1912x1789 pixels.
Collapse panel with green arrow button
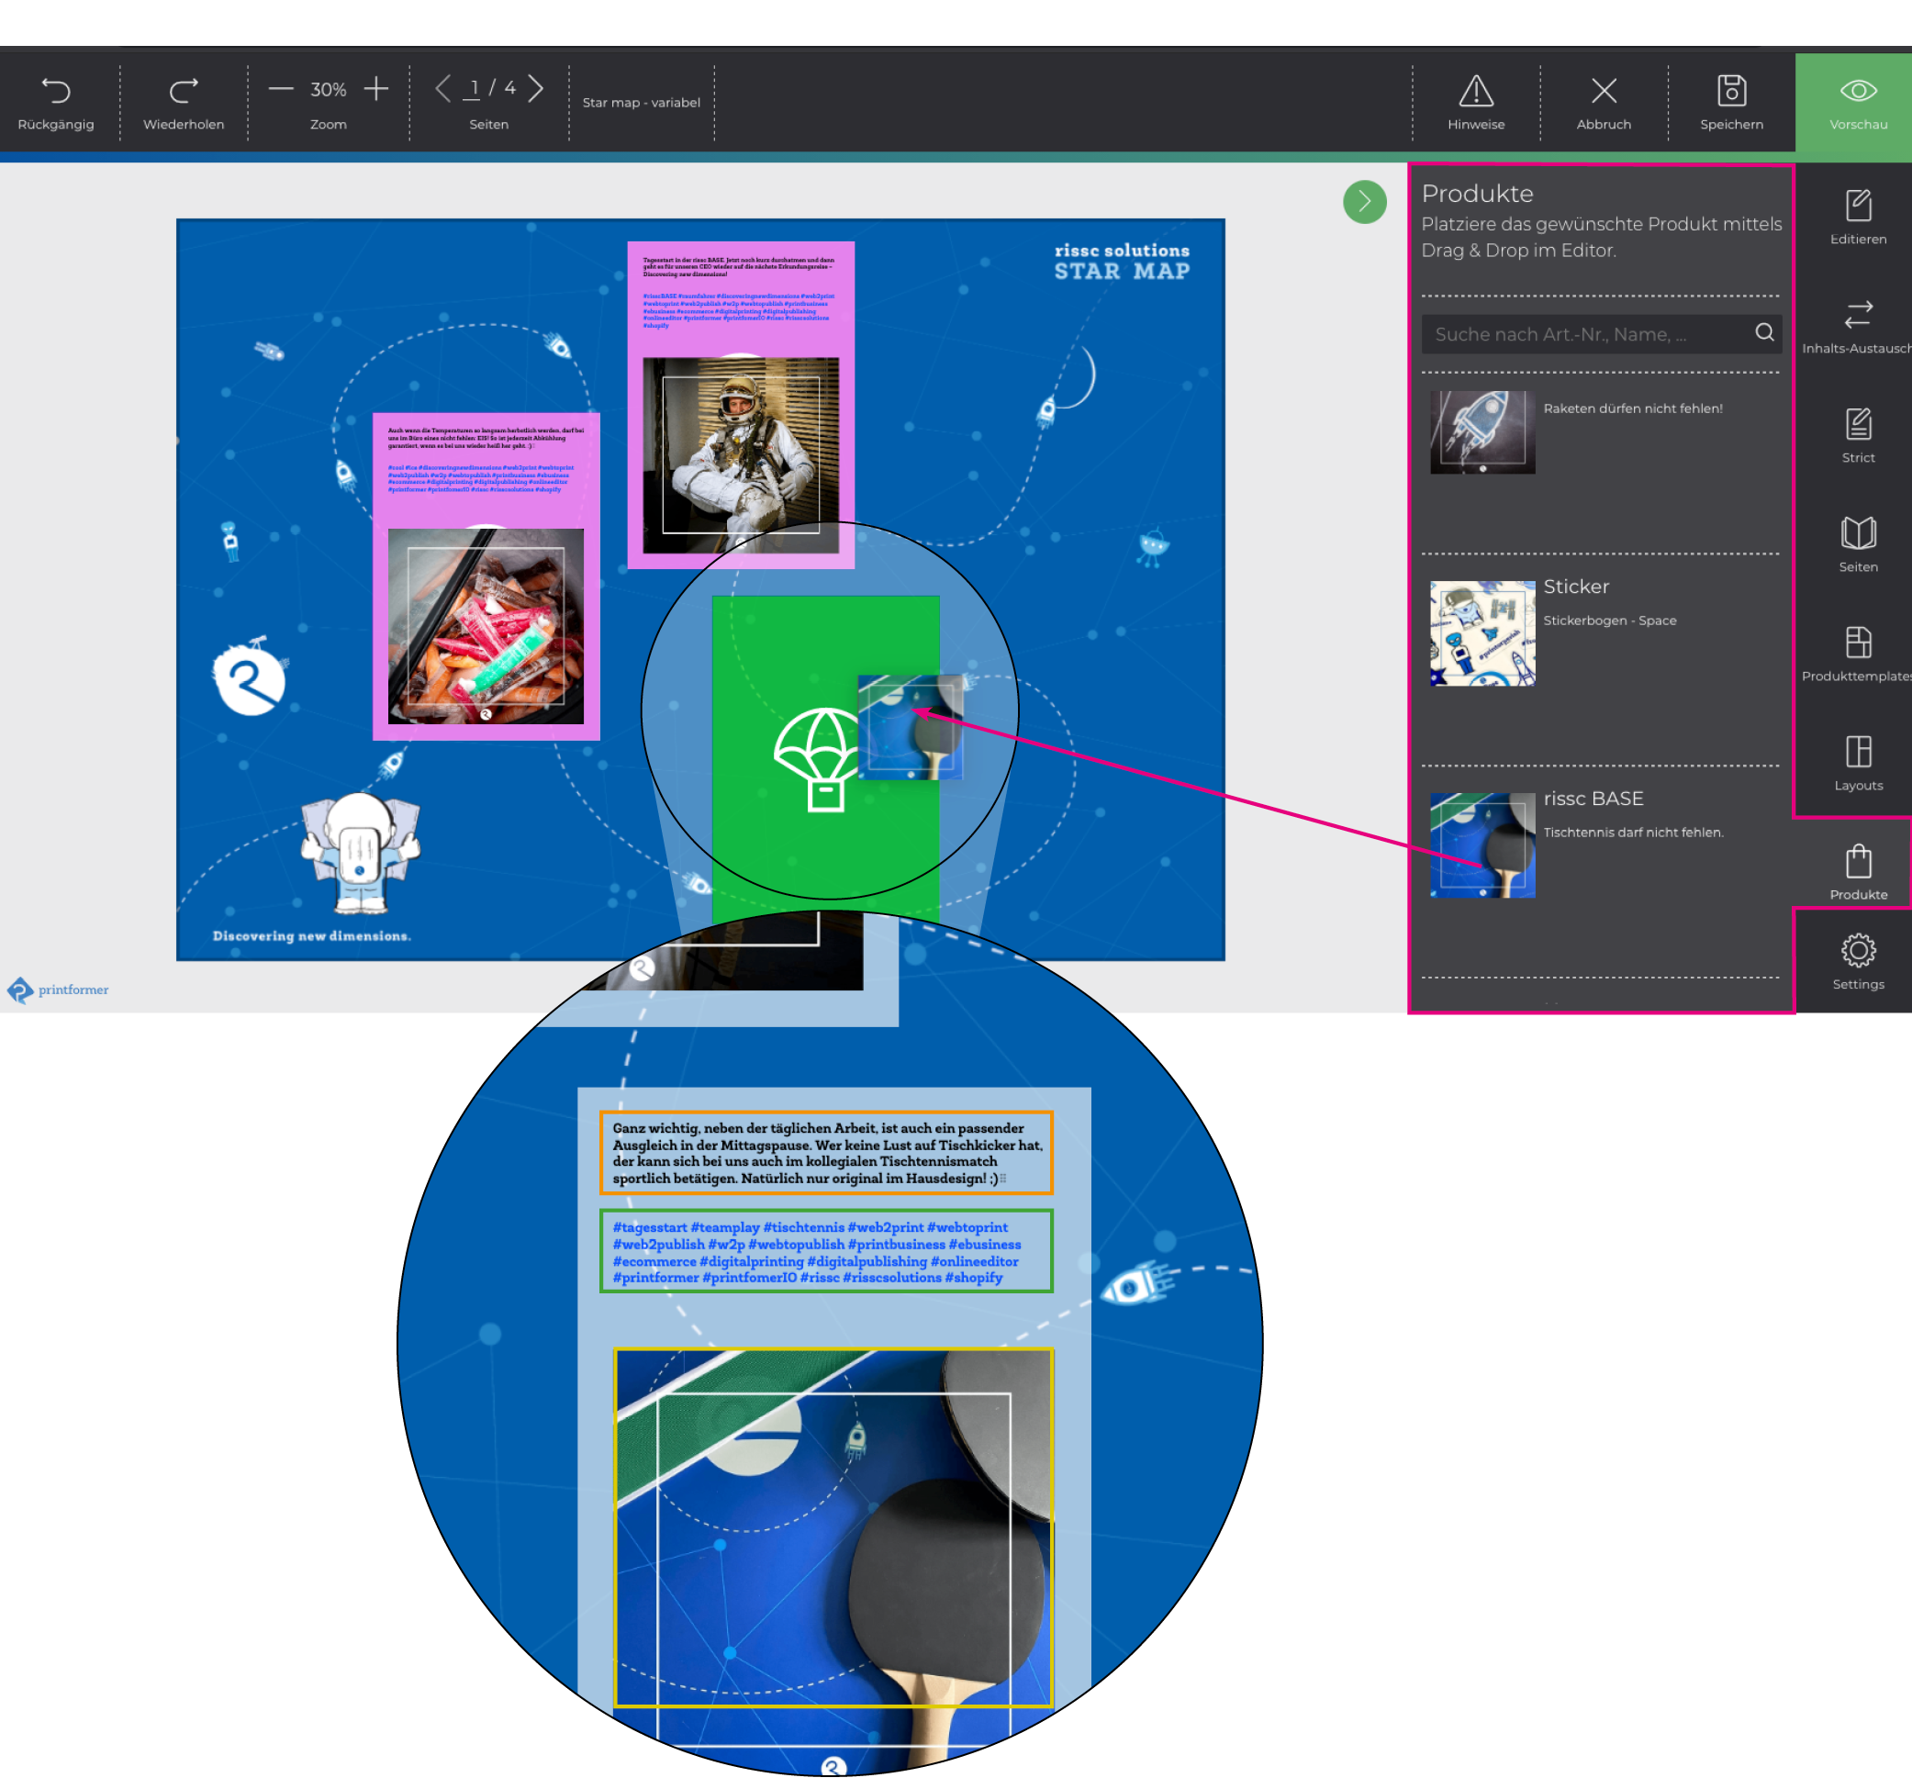1364,202
